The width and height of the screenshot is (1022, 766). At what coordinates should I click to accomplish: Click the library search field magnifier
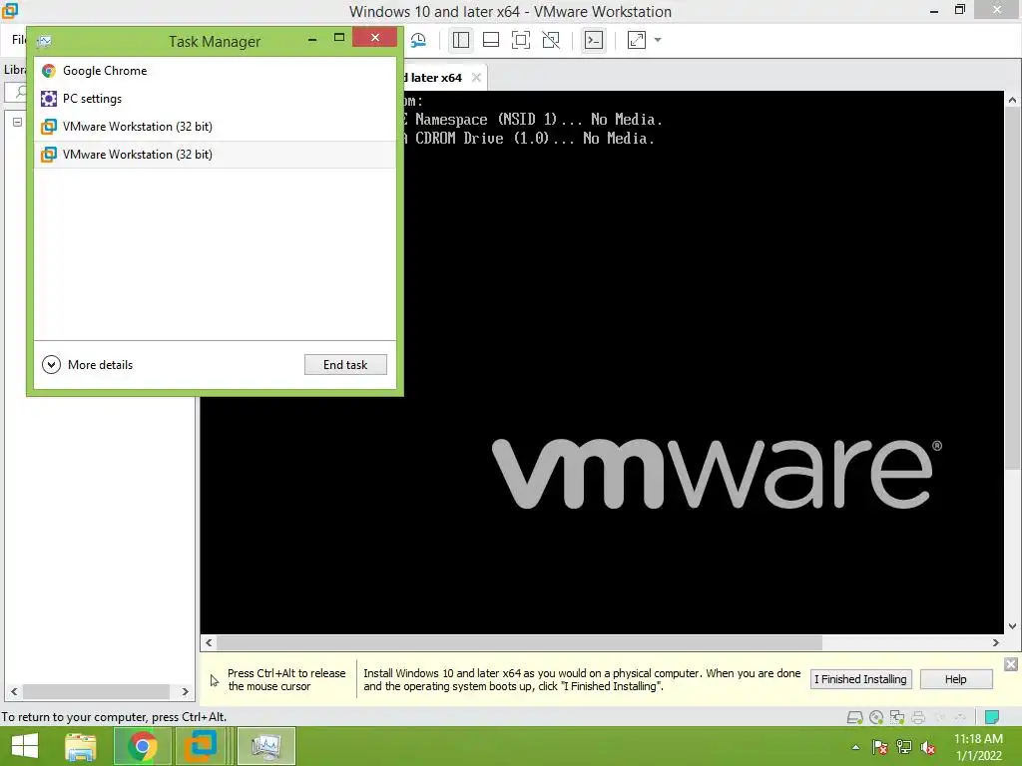(x=20, y=92)
